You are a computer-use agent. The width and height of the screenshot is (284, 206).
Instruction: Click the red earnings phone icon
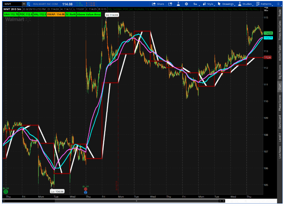[x=86, y=189]
